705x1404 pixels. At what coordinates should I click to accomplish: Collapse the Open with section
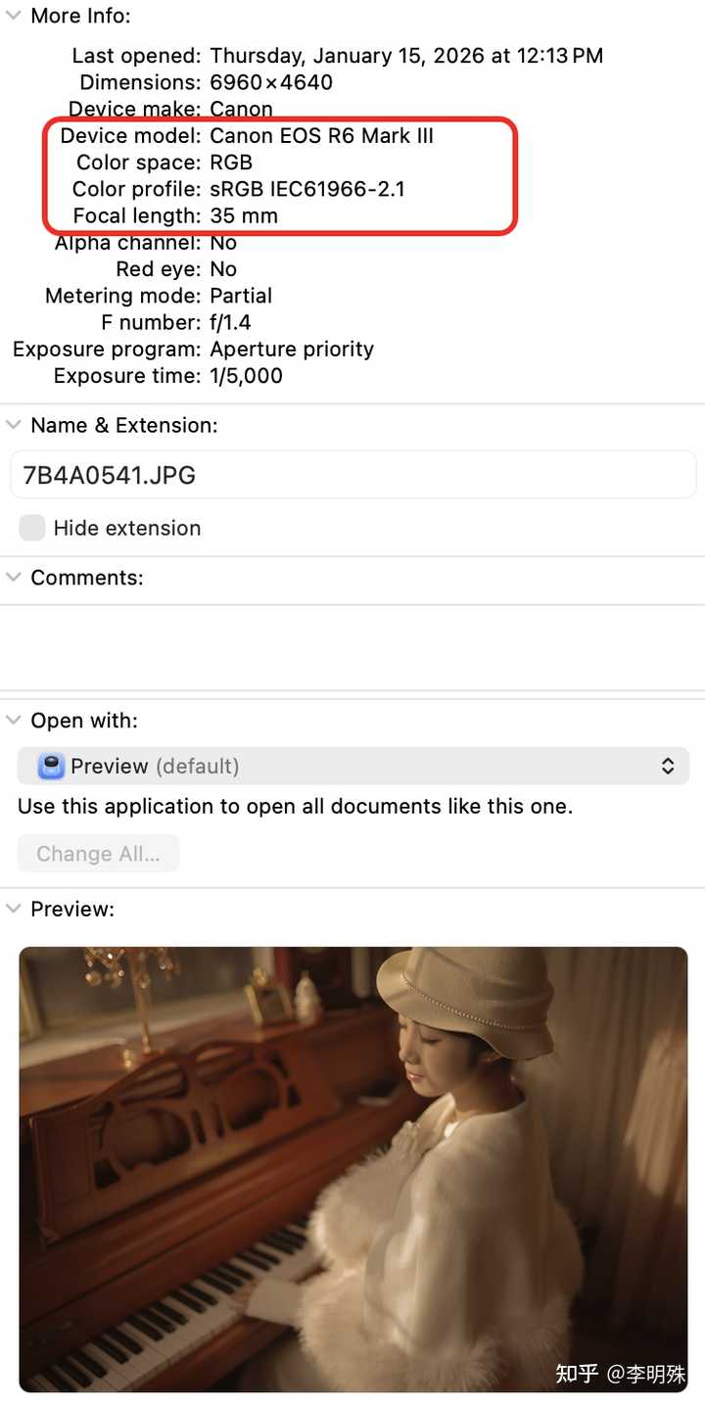tap(14, 721)
